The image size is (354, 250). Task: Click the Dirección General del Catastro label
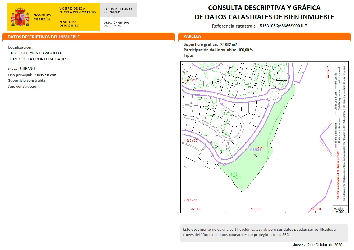tap(116, 24)
